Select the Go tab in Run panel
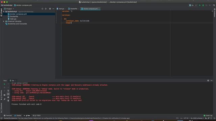Image resolution: width=216 pixels, height=121 pixels. pyautogui.click(x=13, y=81)
